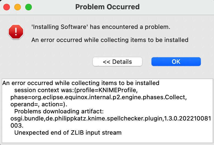Viewport: 214px width, 145px height.
Task: Collapse the error details with Details button
Action: point(117,62)
